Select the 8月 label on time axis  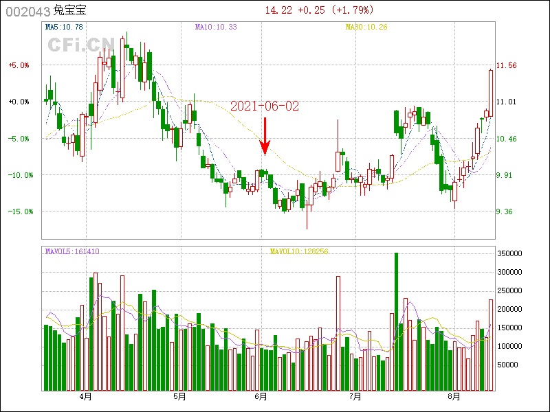pyautogui.click(x=454, y=397)
